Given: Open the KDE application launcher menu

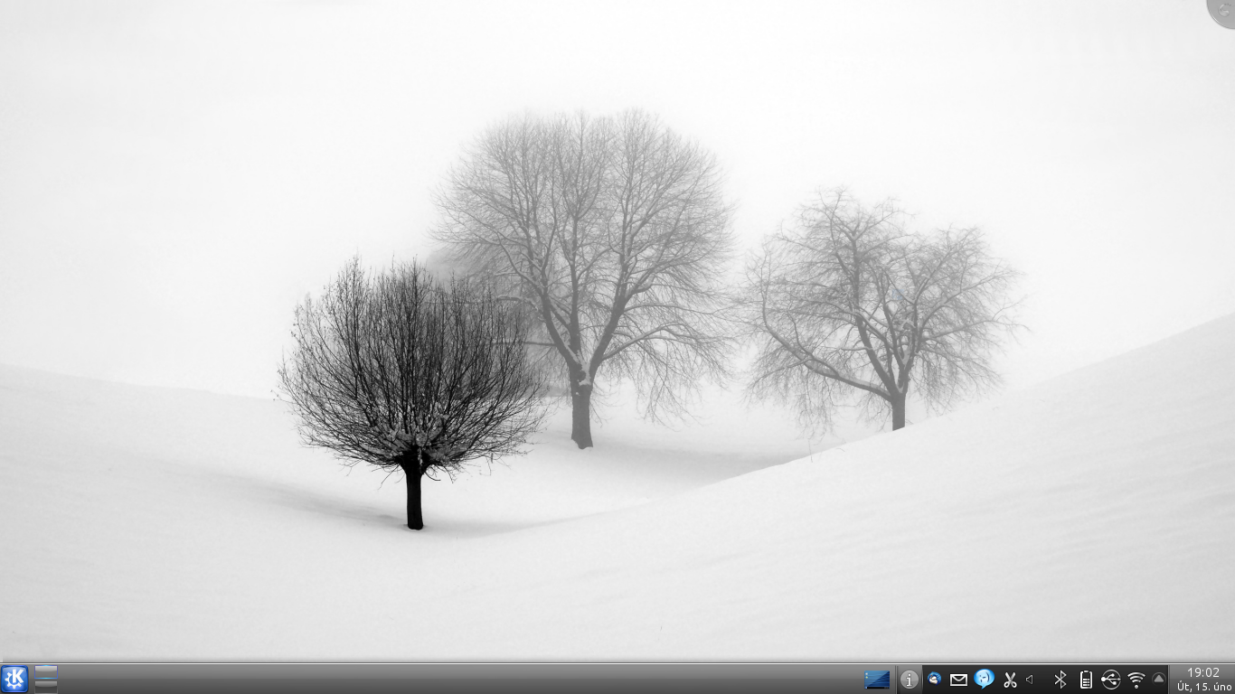Looking at the screenshot, I should coord(14,679).
